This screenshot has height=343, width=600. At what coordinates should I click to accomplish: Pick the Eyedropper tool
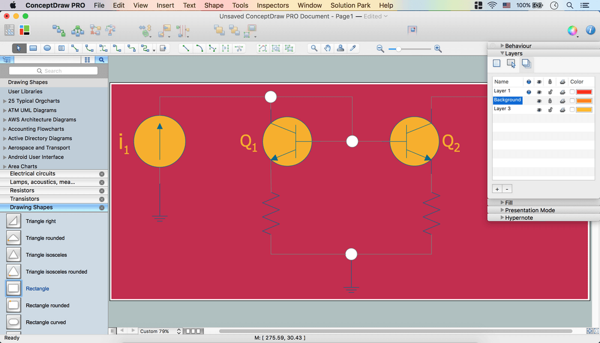pos(353,49)
